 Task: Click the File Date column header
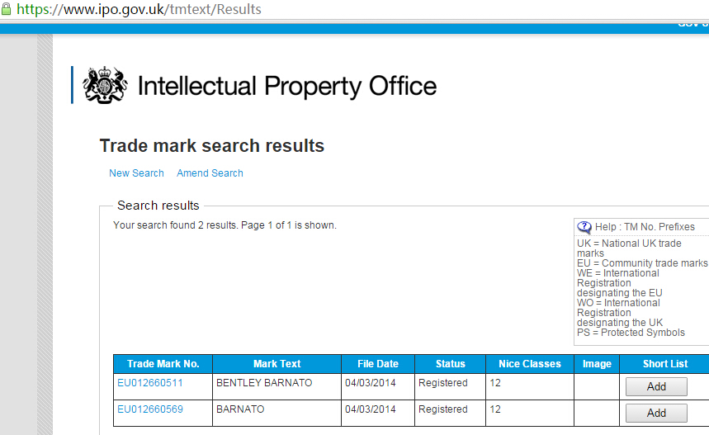pos(378,364)
